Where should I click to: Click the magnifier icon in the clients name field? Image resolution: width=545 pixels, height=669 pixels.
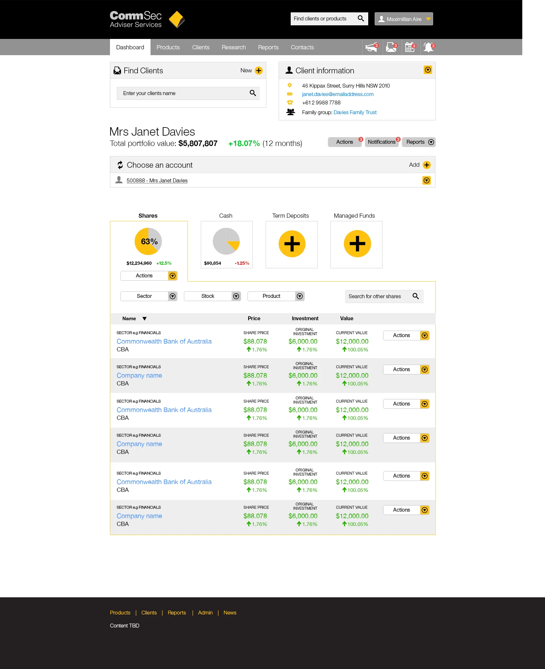coord(252,93)
